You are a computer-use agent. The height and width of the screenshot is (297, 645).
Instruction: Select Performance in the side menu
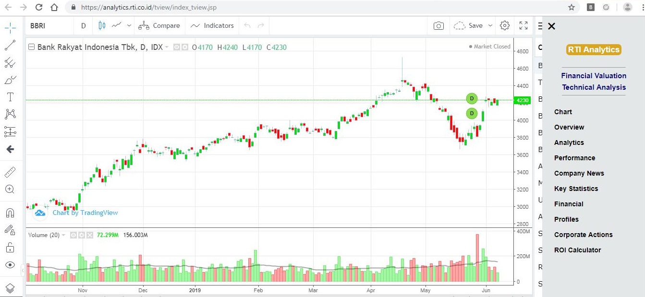tap(574, 158)
